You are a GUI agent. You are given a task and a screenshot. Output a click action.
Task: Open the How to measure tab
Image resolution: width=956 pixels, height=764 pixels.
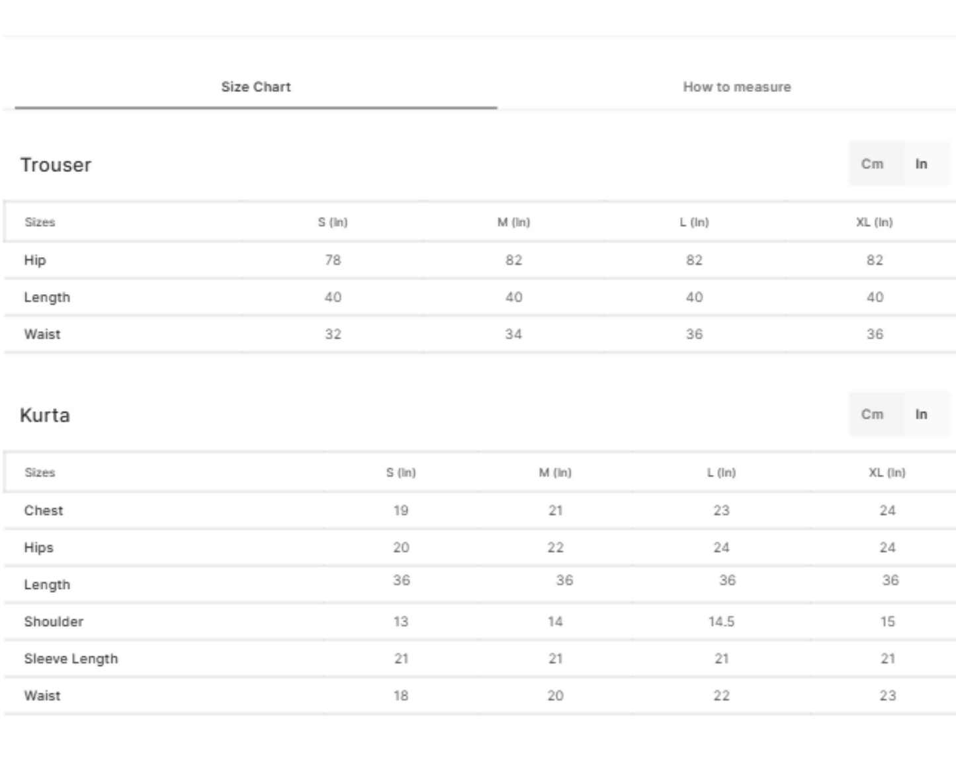coord(736,87)
